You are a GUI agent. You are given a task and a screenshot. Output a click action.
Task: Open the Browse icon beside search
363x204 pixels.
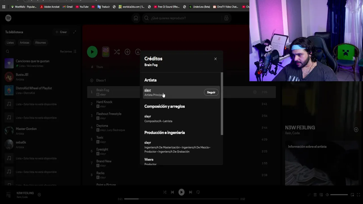226,18
